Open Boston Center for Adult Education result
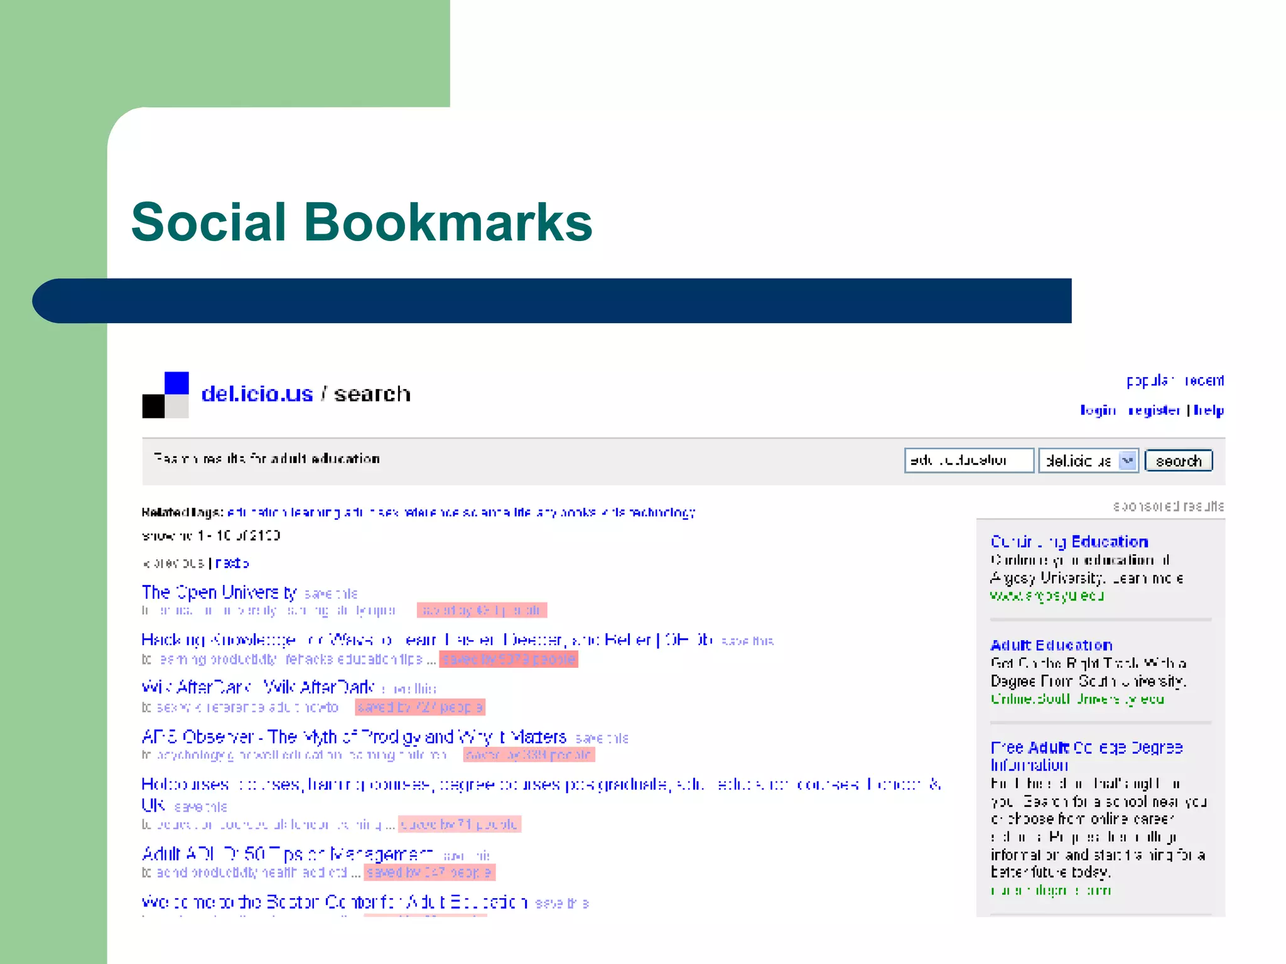This screenshot has width=1286, height=964. coord(334,902)
